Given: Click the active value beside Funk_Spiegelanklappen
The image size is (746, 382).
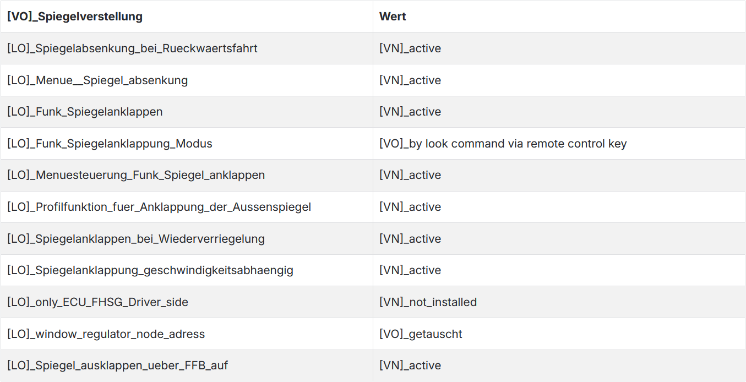Looking at the screenshot, I should [410, 112].
